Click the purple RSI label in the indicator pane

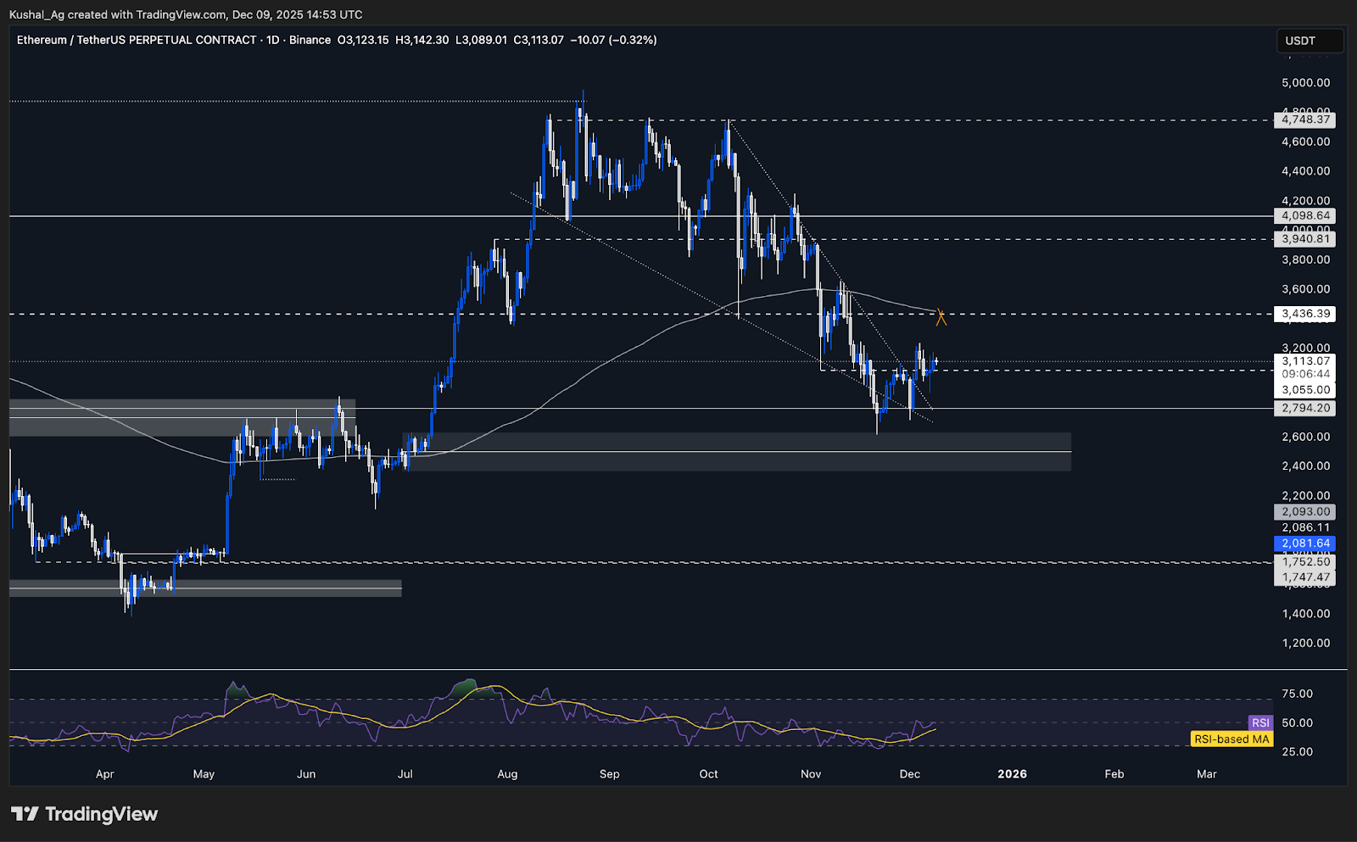click(1260, 722)
